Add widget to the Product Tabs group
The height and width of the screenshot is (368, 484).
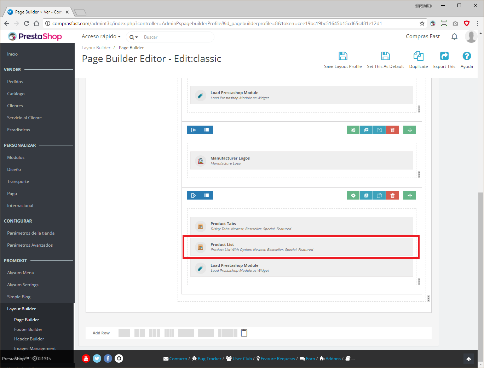pyautogui.click(x=366, y=195)
